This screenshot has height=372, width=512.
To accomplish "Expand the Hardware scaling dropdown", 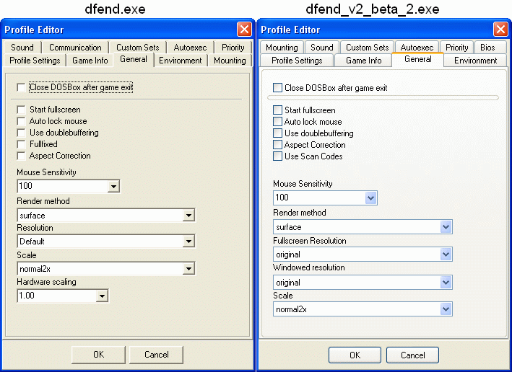I will click(102, 296).
